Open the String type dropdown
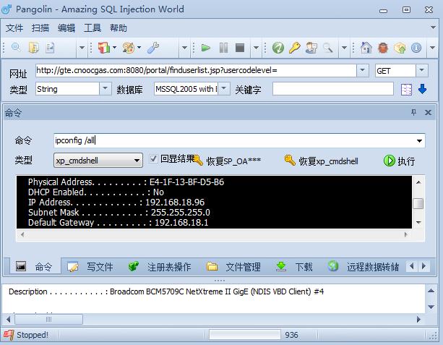The image size is (443, 345). [x=105, y=88]
